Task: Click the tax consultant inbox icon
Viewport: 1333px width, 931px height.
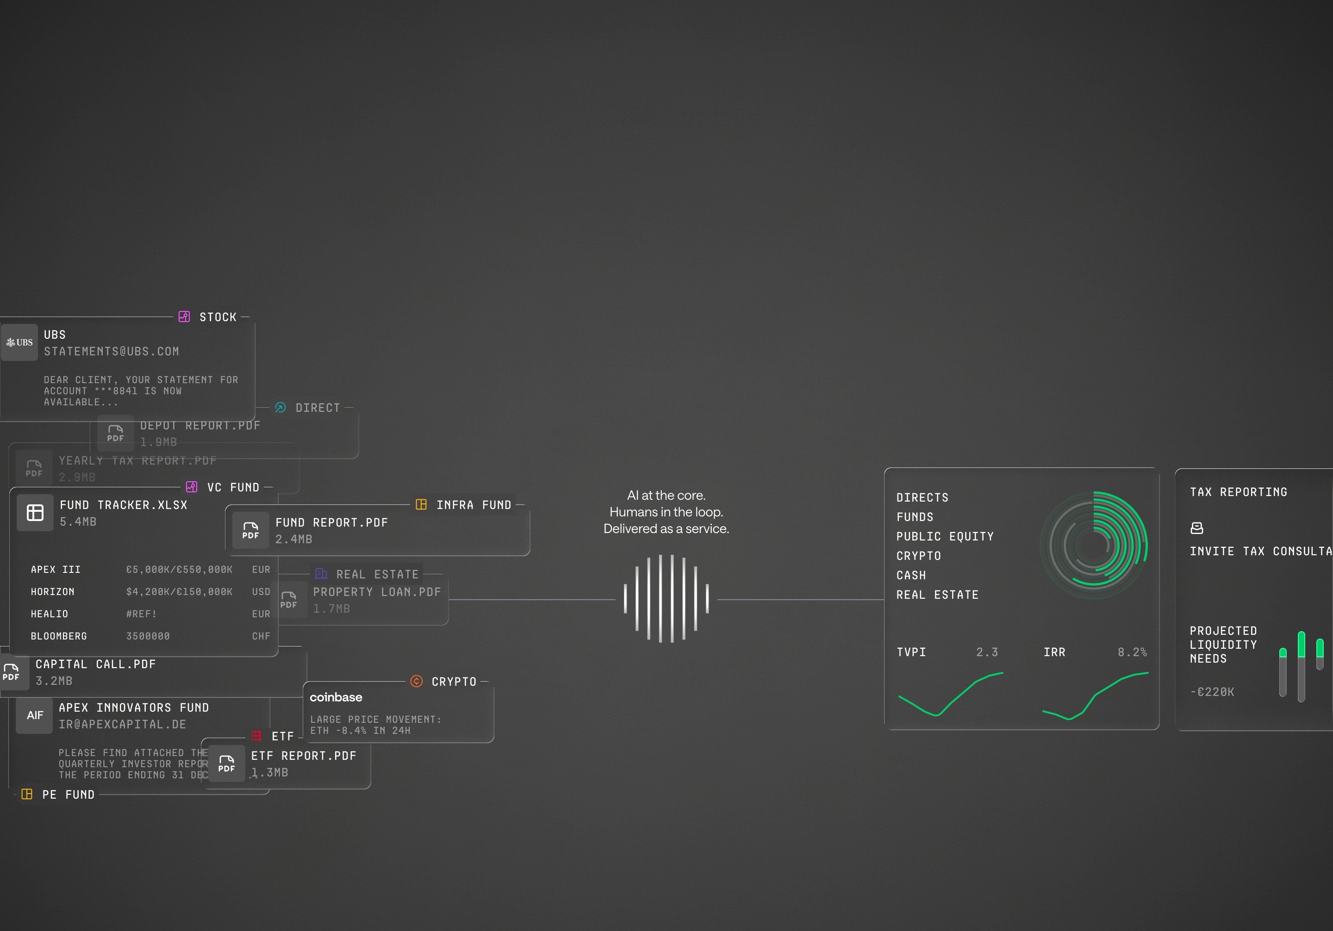Action: (x=1196, y=528)
